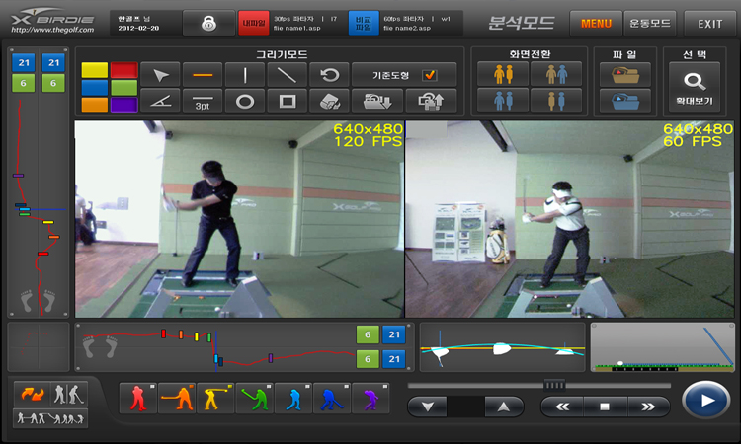Select the arrow pointer drawing tool
Image resolution: width=741 pixels, height=444 pixels.
(x=161, y=75)
